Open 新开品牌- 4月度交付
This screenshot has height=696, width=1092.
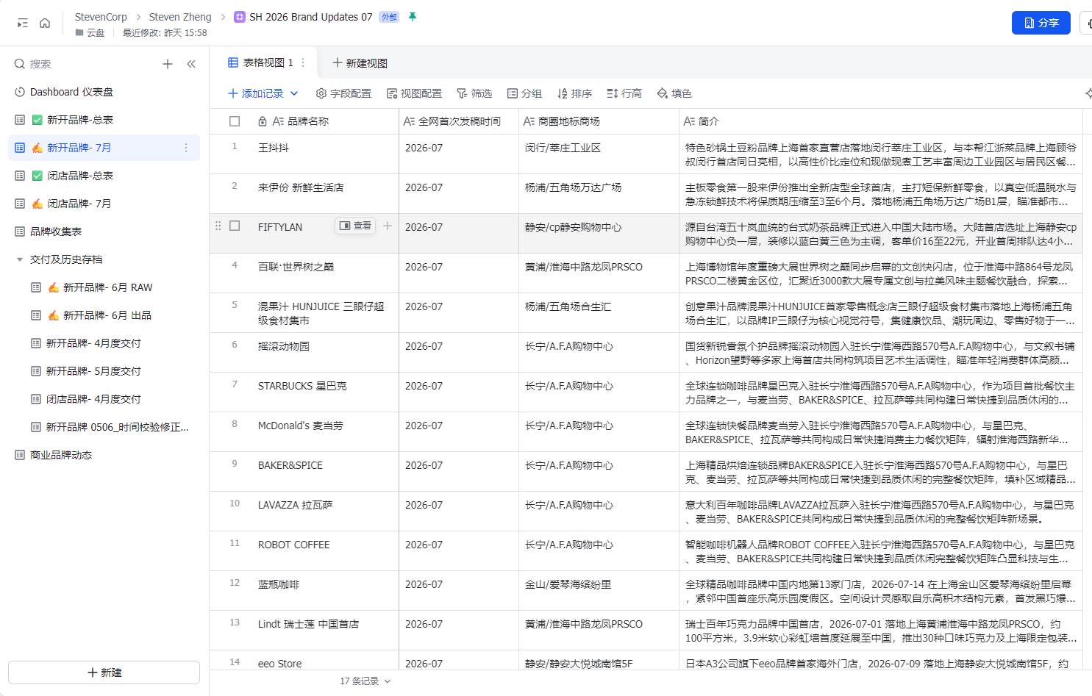click(x=104, y=343)
